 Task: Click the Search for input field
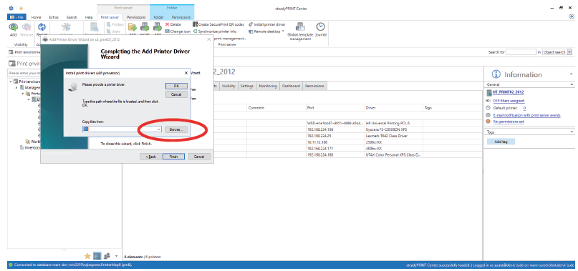click(x=521, y=52)
